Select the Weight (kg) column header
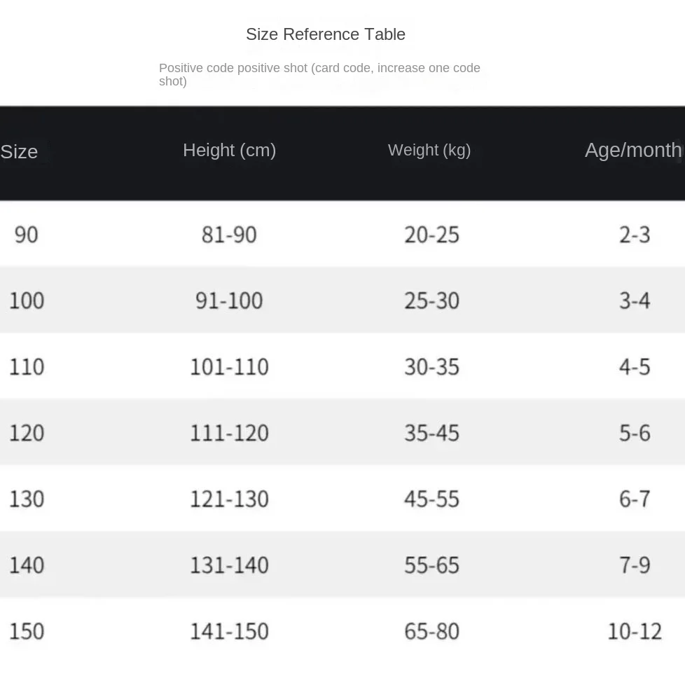 (429, 151)
